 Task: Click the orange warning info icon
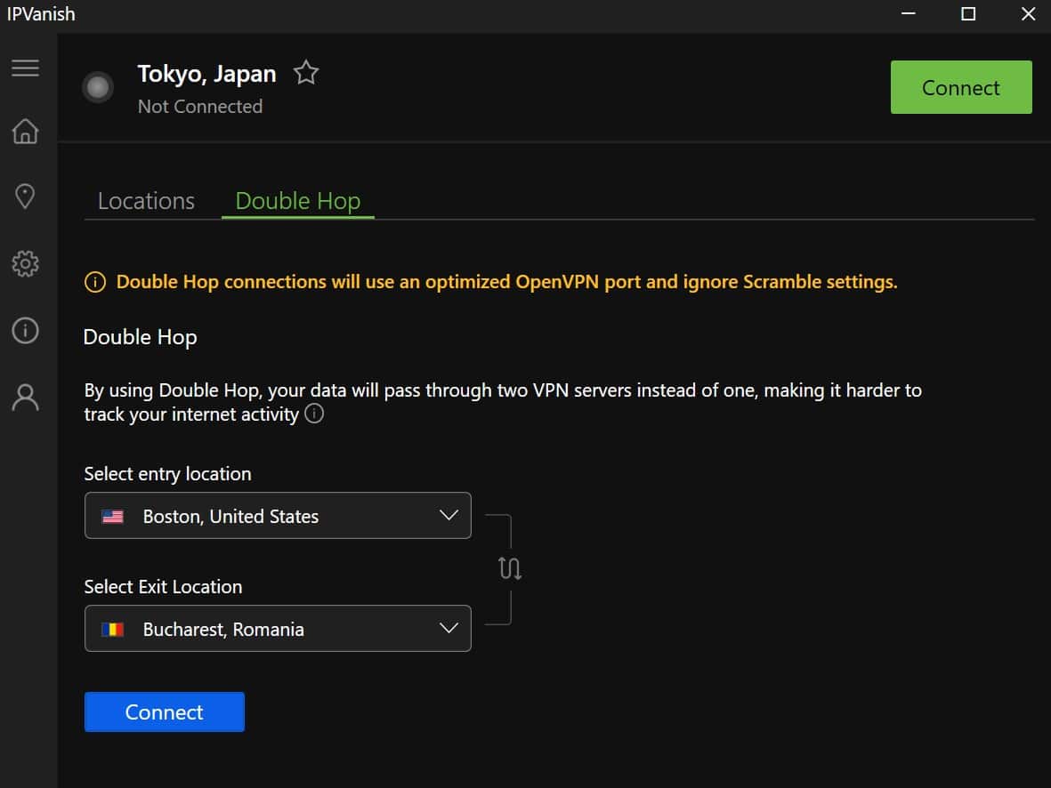pos(95,282)
